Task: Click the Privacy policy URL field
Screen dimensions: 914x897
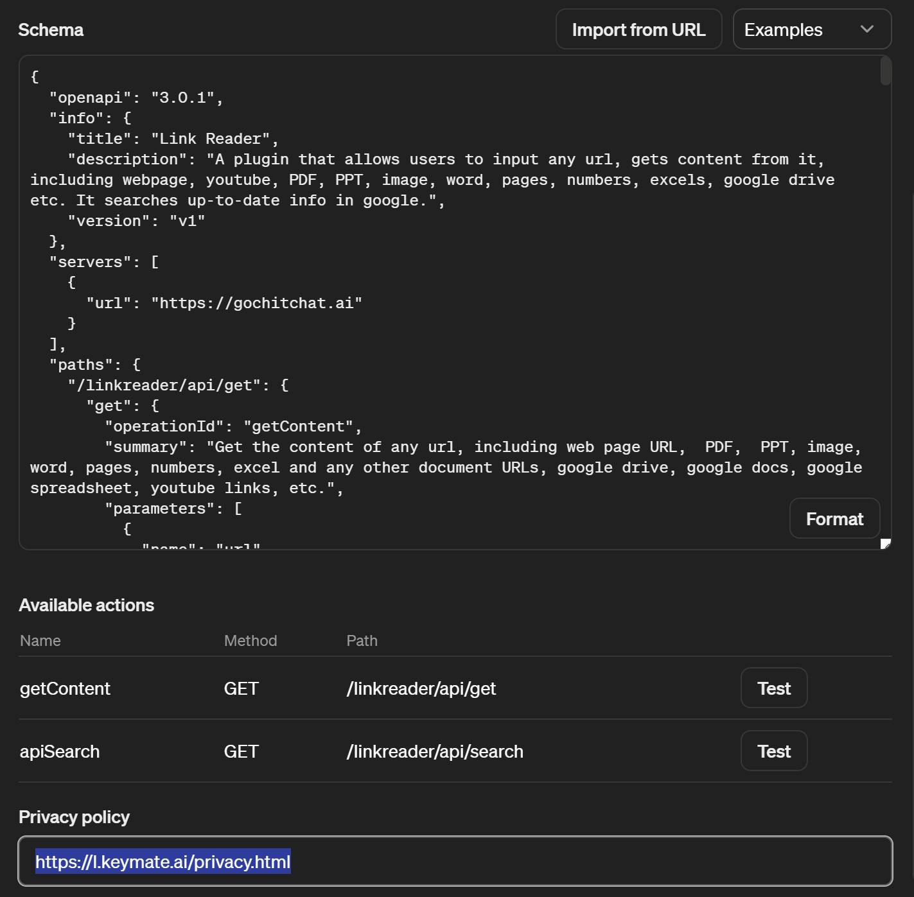Action: click(x=455, y=861)
